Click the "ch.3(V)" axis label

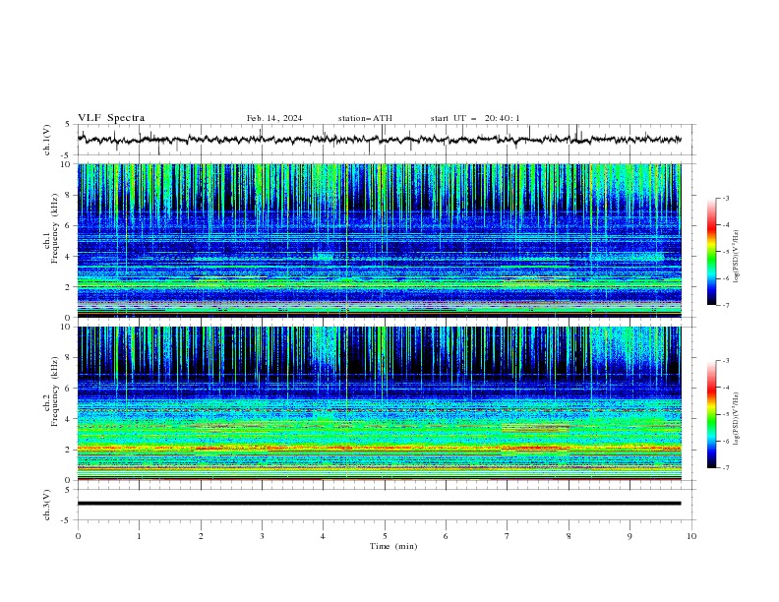(x=47, y=505)
